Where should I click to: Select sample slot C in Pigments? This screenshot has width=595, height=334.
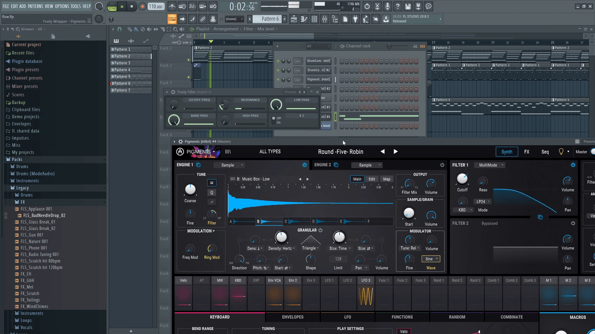click(x=297, y=221)
